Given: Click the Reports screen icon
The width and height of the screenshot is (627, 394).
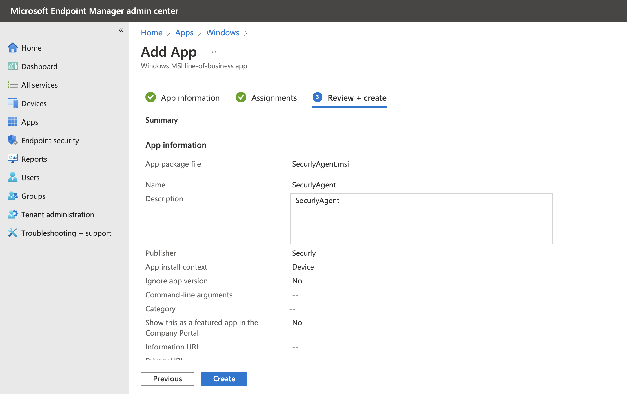Looking at the screenshot, I should click(13, 159).
